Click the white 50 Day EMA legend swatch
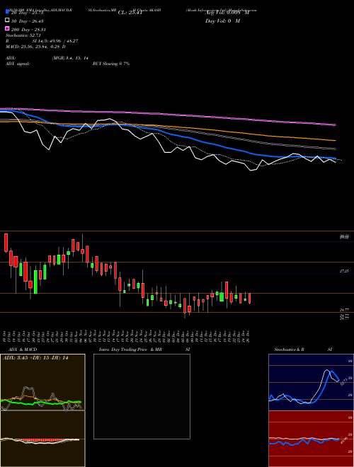The height and width of the screenshot is (467, 354). pyautogui.click(x=7, y=21)
